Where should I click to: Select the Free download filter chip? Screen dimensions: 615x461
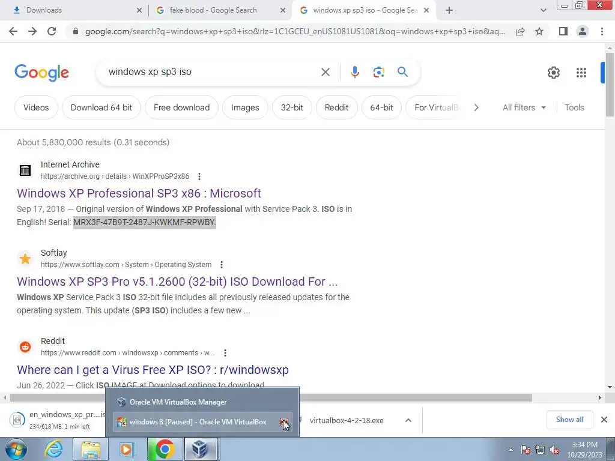point(181,107)
